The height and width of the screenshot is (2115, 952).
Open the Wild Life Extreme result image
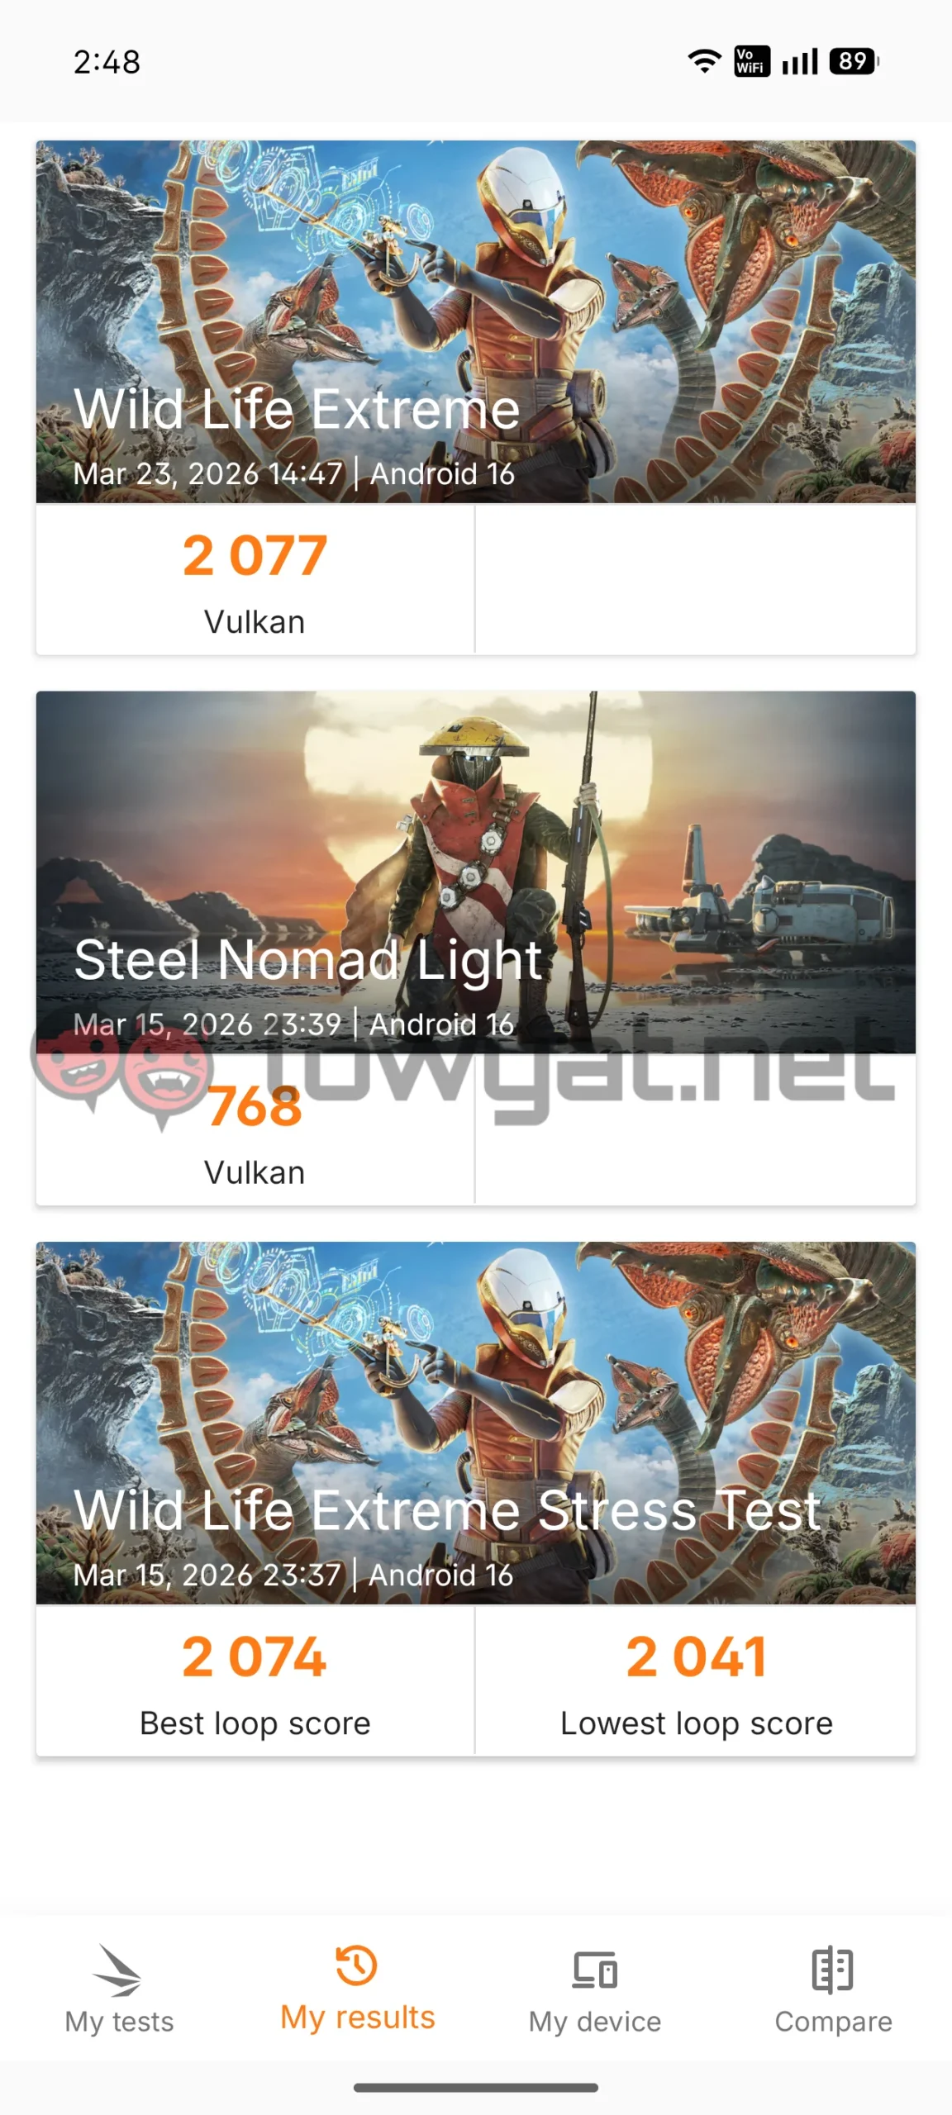[x=476, y=321]
